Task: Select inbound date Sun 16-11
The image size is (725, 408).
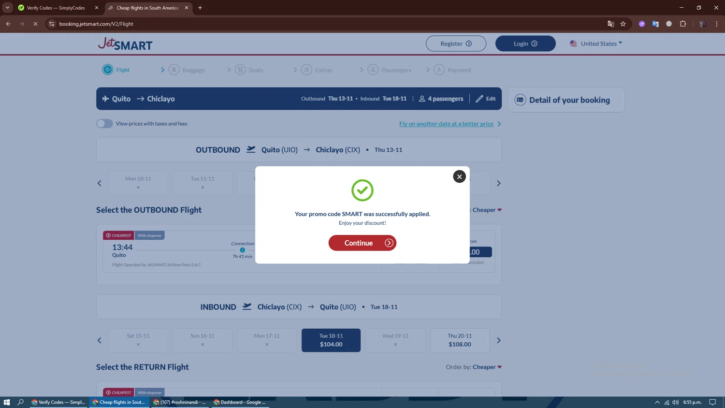Action: coord(203,340)
